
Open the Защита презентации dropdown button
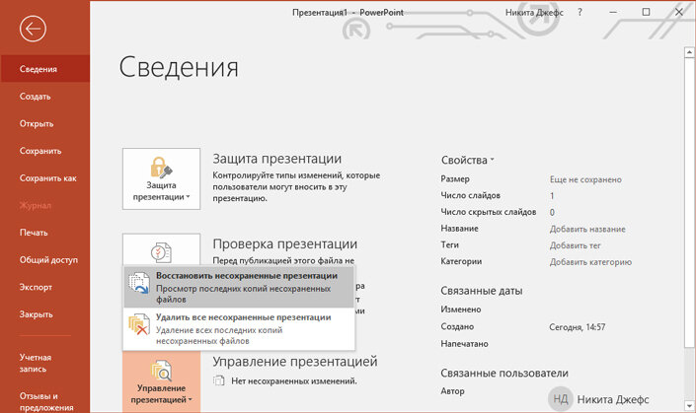[x=162, y=178]
